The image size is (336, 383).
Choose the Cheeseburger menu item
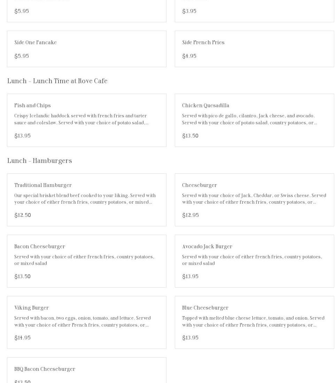click(200, 185)
